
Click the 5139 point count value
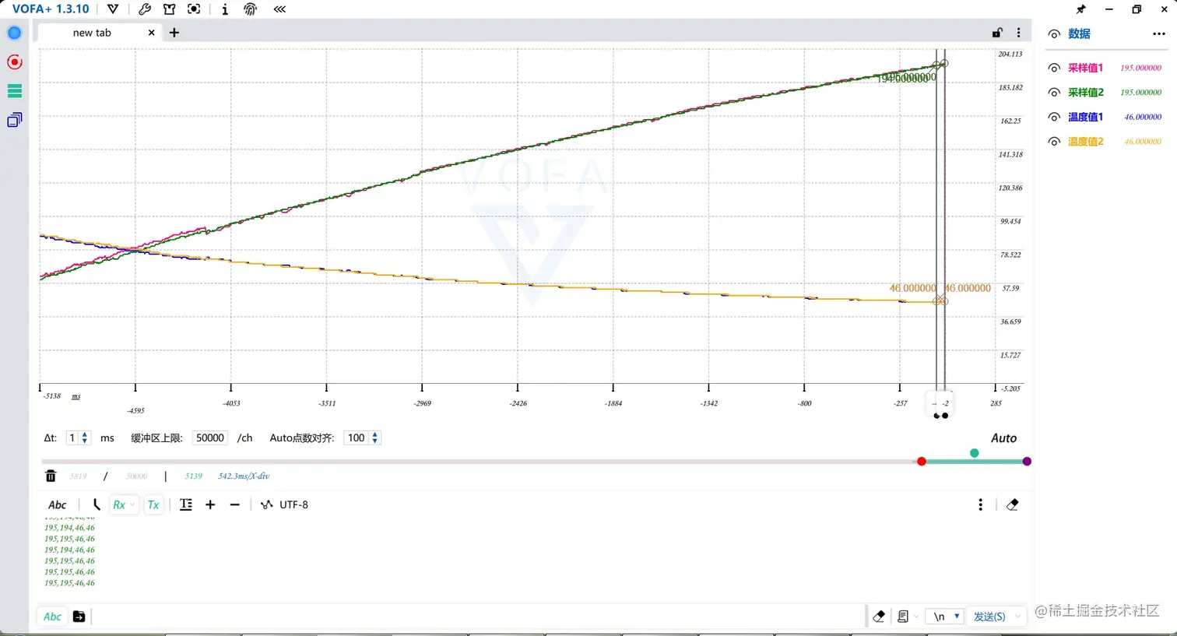pyautogui.click(x=194, y=476)
